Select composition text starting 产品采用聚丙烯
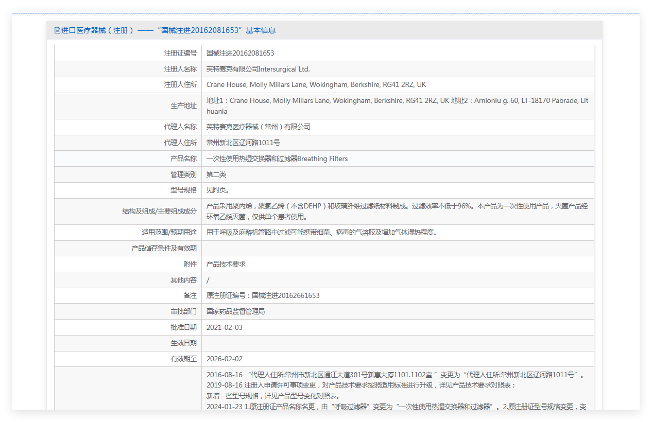652x422 pixels. point(397,212)
